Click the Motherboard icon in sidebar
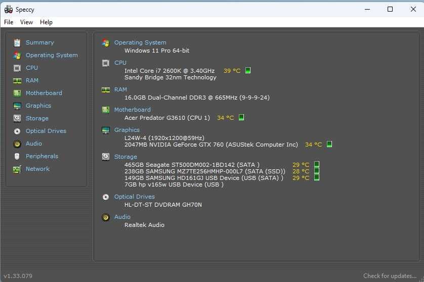The width and height of the screenshot is (424, 282). [17, 93]
